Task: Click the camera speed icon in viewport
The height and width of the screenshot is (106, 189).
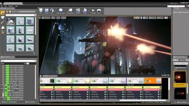Action: tap(166, 18)
